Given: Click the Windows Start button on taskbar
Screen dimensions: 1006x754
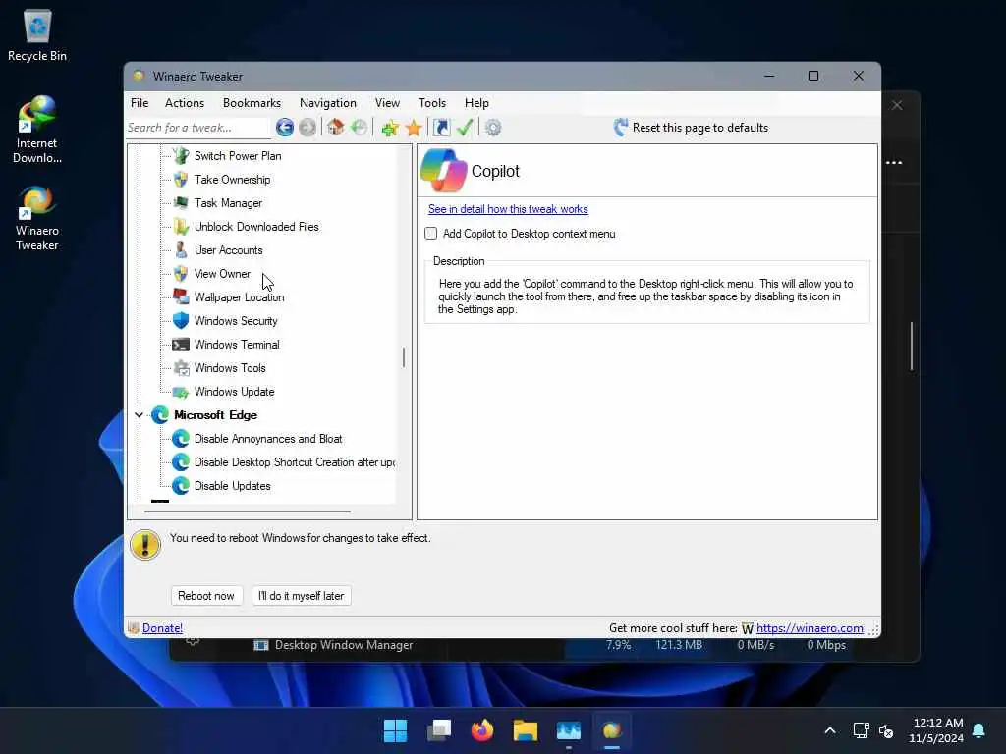Looking at the screenshot, I should click(x=395, y=730).
